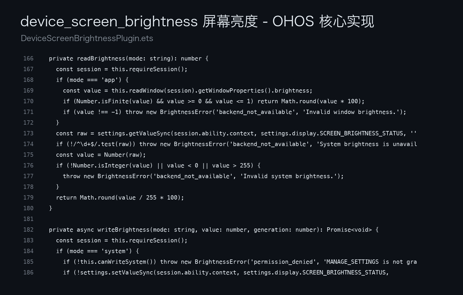
Task: Click Number(raw) on line 175
Action: coord(123,155)
